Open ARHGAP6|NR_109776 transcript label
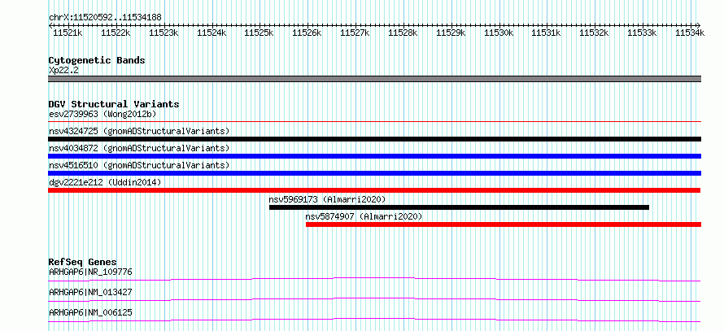 click(90, 272)
